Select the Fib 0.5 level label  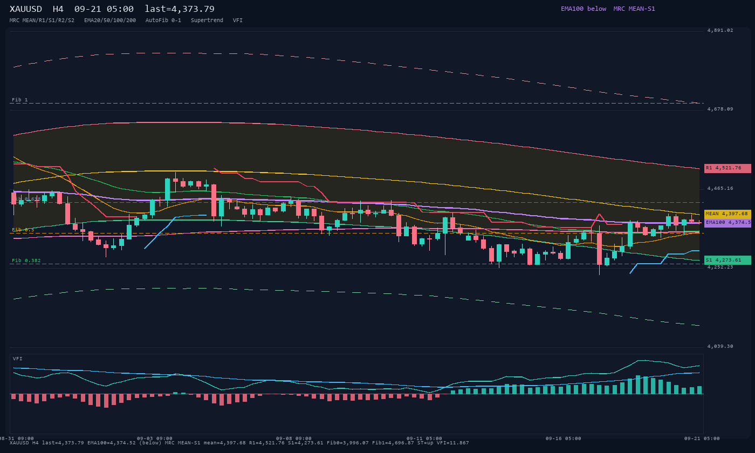point(23,230)
